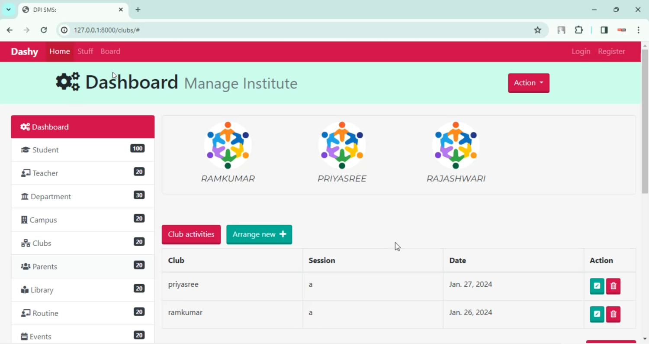Click the Dashy brand link
649x344 pixels.
(25, 52)
